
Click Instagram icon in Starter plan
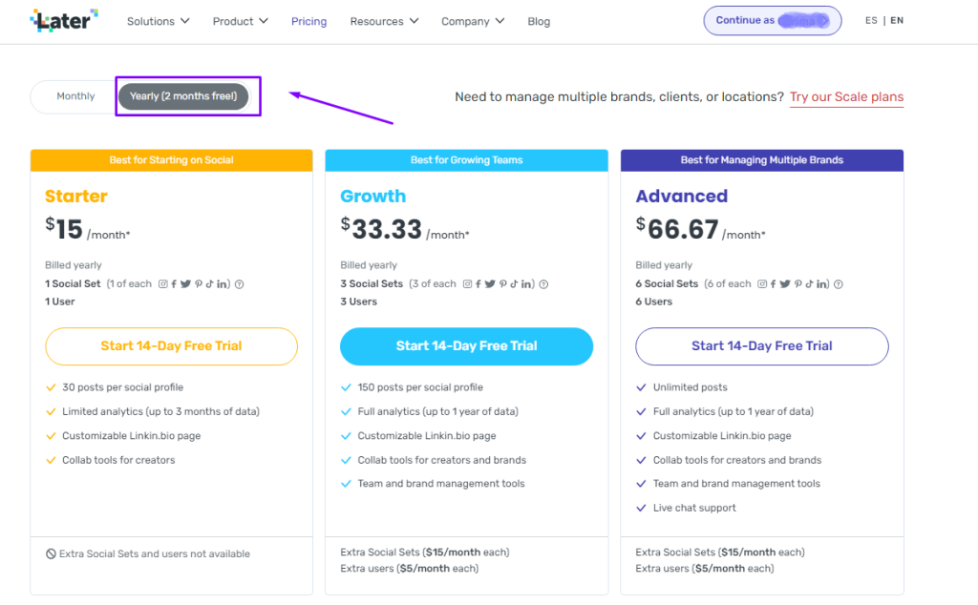[162, 284]
